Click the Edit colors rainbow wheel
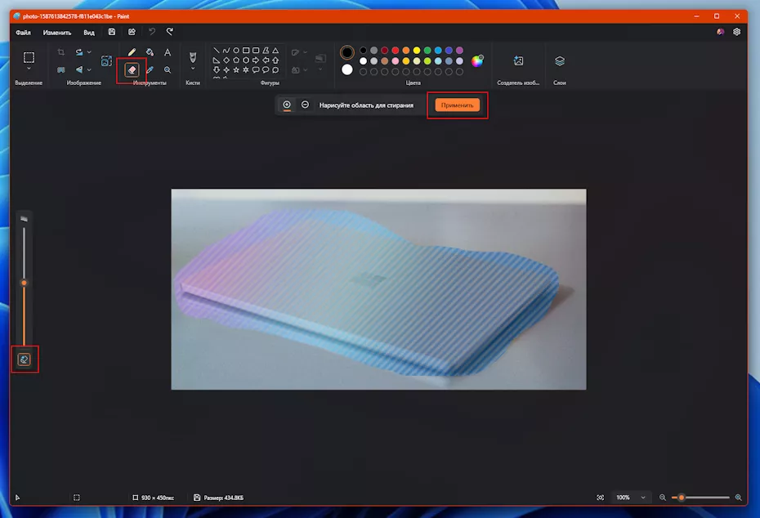The width and height of the screenshot is (760, 518). tap(477, 60)
